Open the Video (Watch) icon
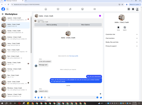This screenshot has width=142, height=105. coord(58,9)
